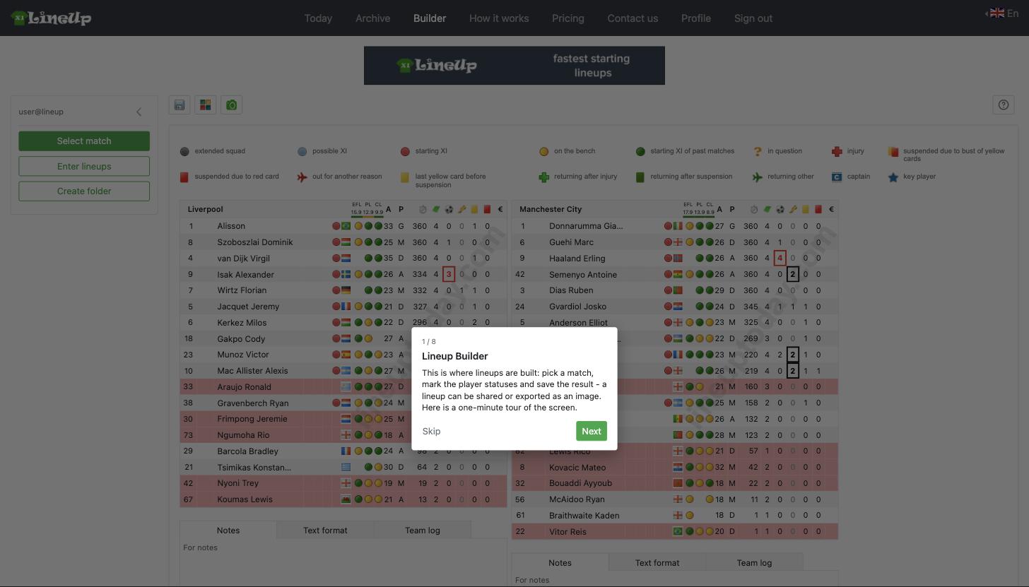Click the red airplane 'out for another reason' icon

click(x=302, y=177)
